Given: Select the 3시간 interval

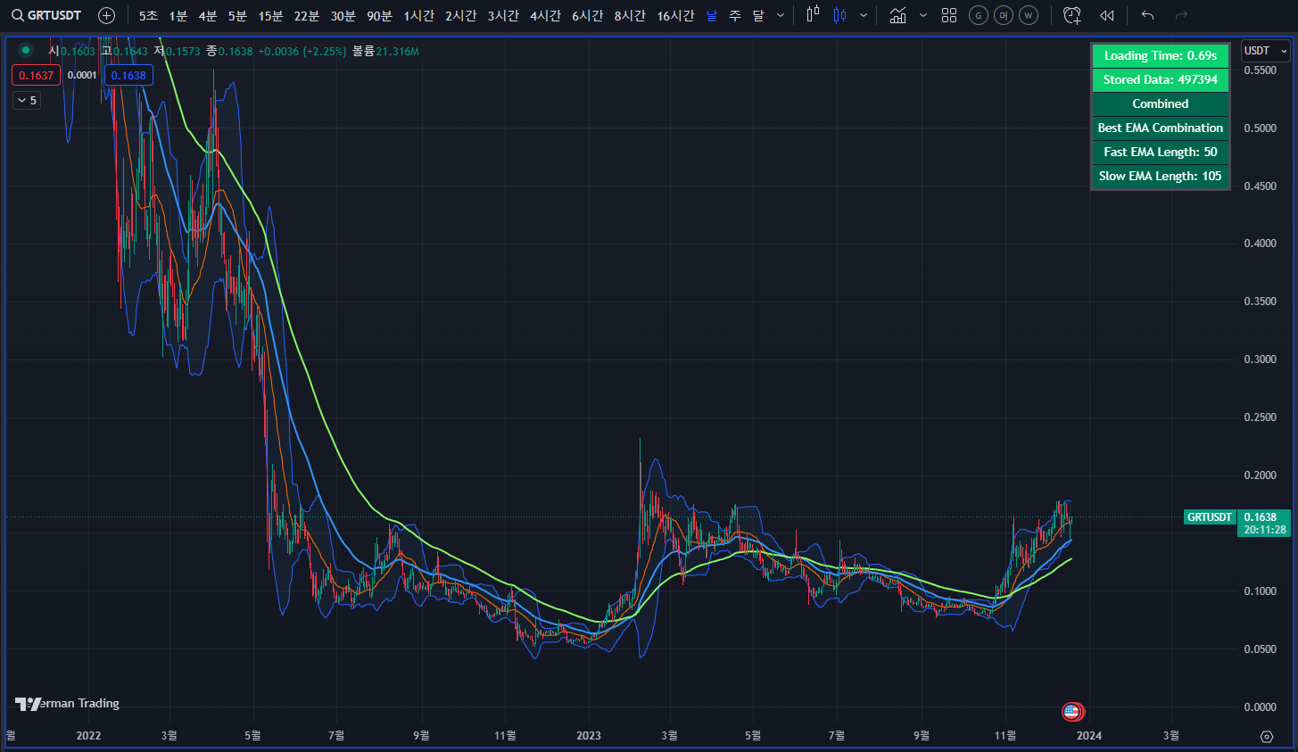Looking at the screenshot, I should (x=502, y=15).
